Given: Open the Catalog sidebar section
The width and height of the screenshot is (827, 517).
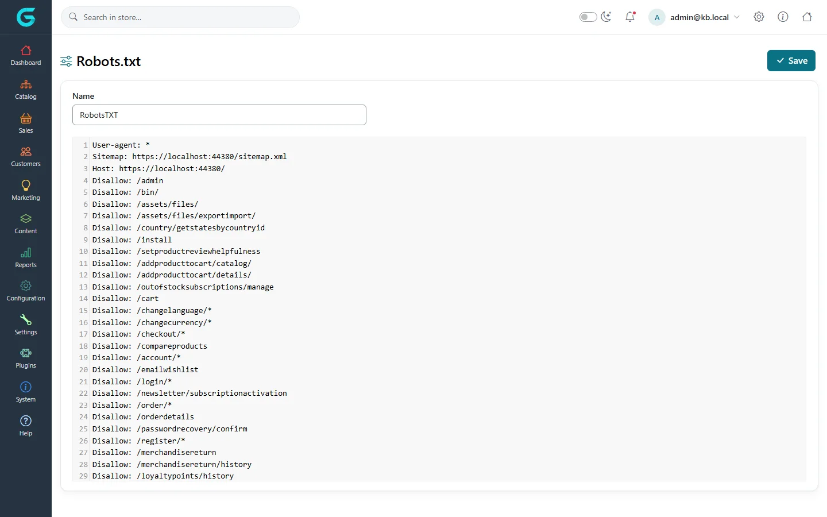Looking at the screenshot, I should 26,90.
